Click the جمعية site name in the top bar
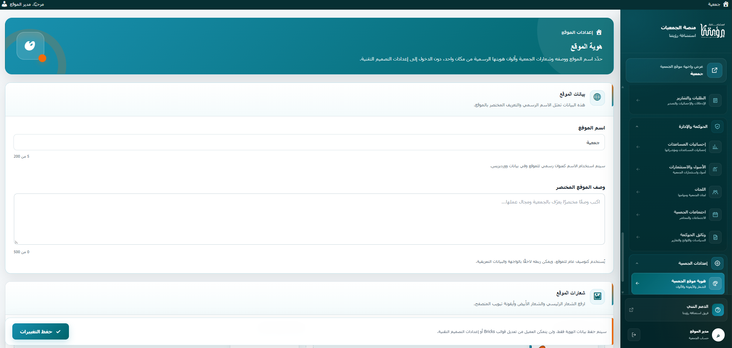The width and height of the screenshot is (732, 348). 714,4
